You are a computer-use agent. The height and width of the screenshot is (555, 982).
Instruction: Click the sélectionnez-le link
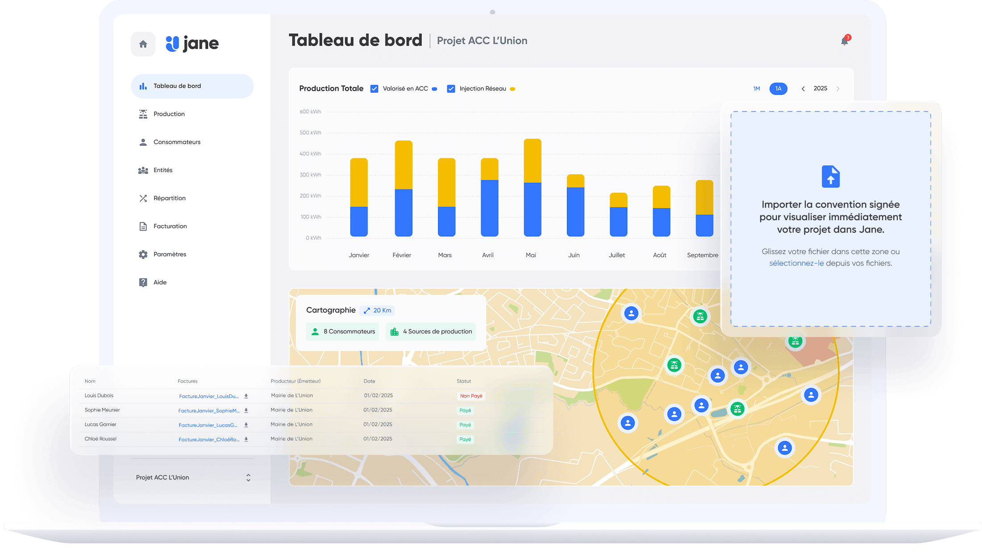(796, 263)
